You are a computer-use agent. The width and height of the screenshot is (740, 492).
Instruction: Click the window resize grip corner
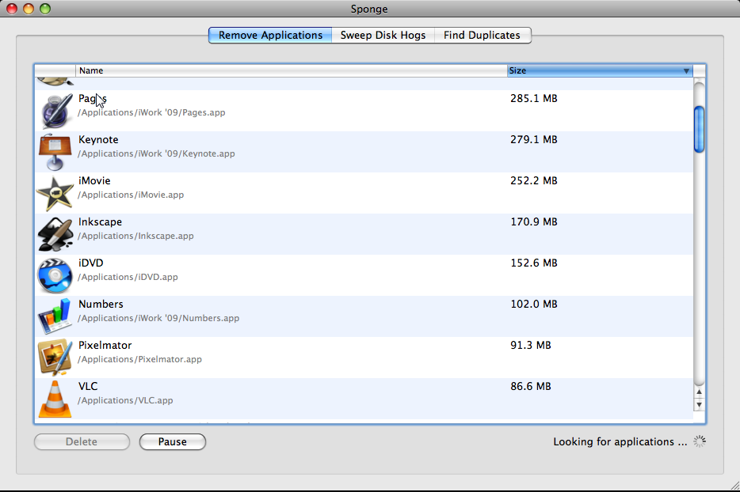pyautogui.click(x=734, y=486)
